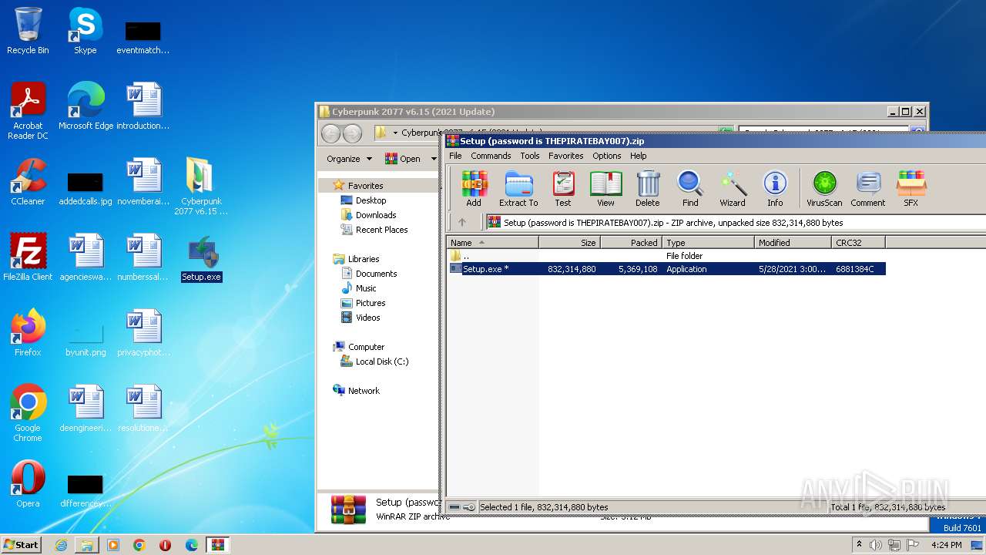Open Desktop in Explorer sidebar

pyautogui.click(x=371, y=200)
